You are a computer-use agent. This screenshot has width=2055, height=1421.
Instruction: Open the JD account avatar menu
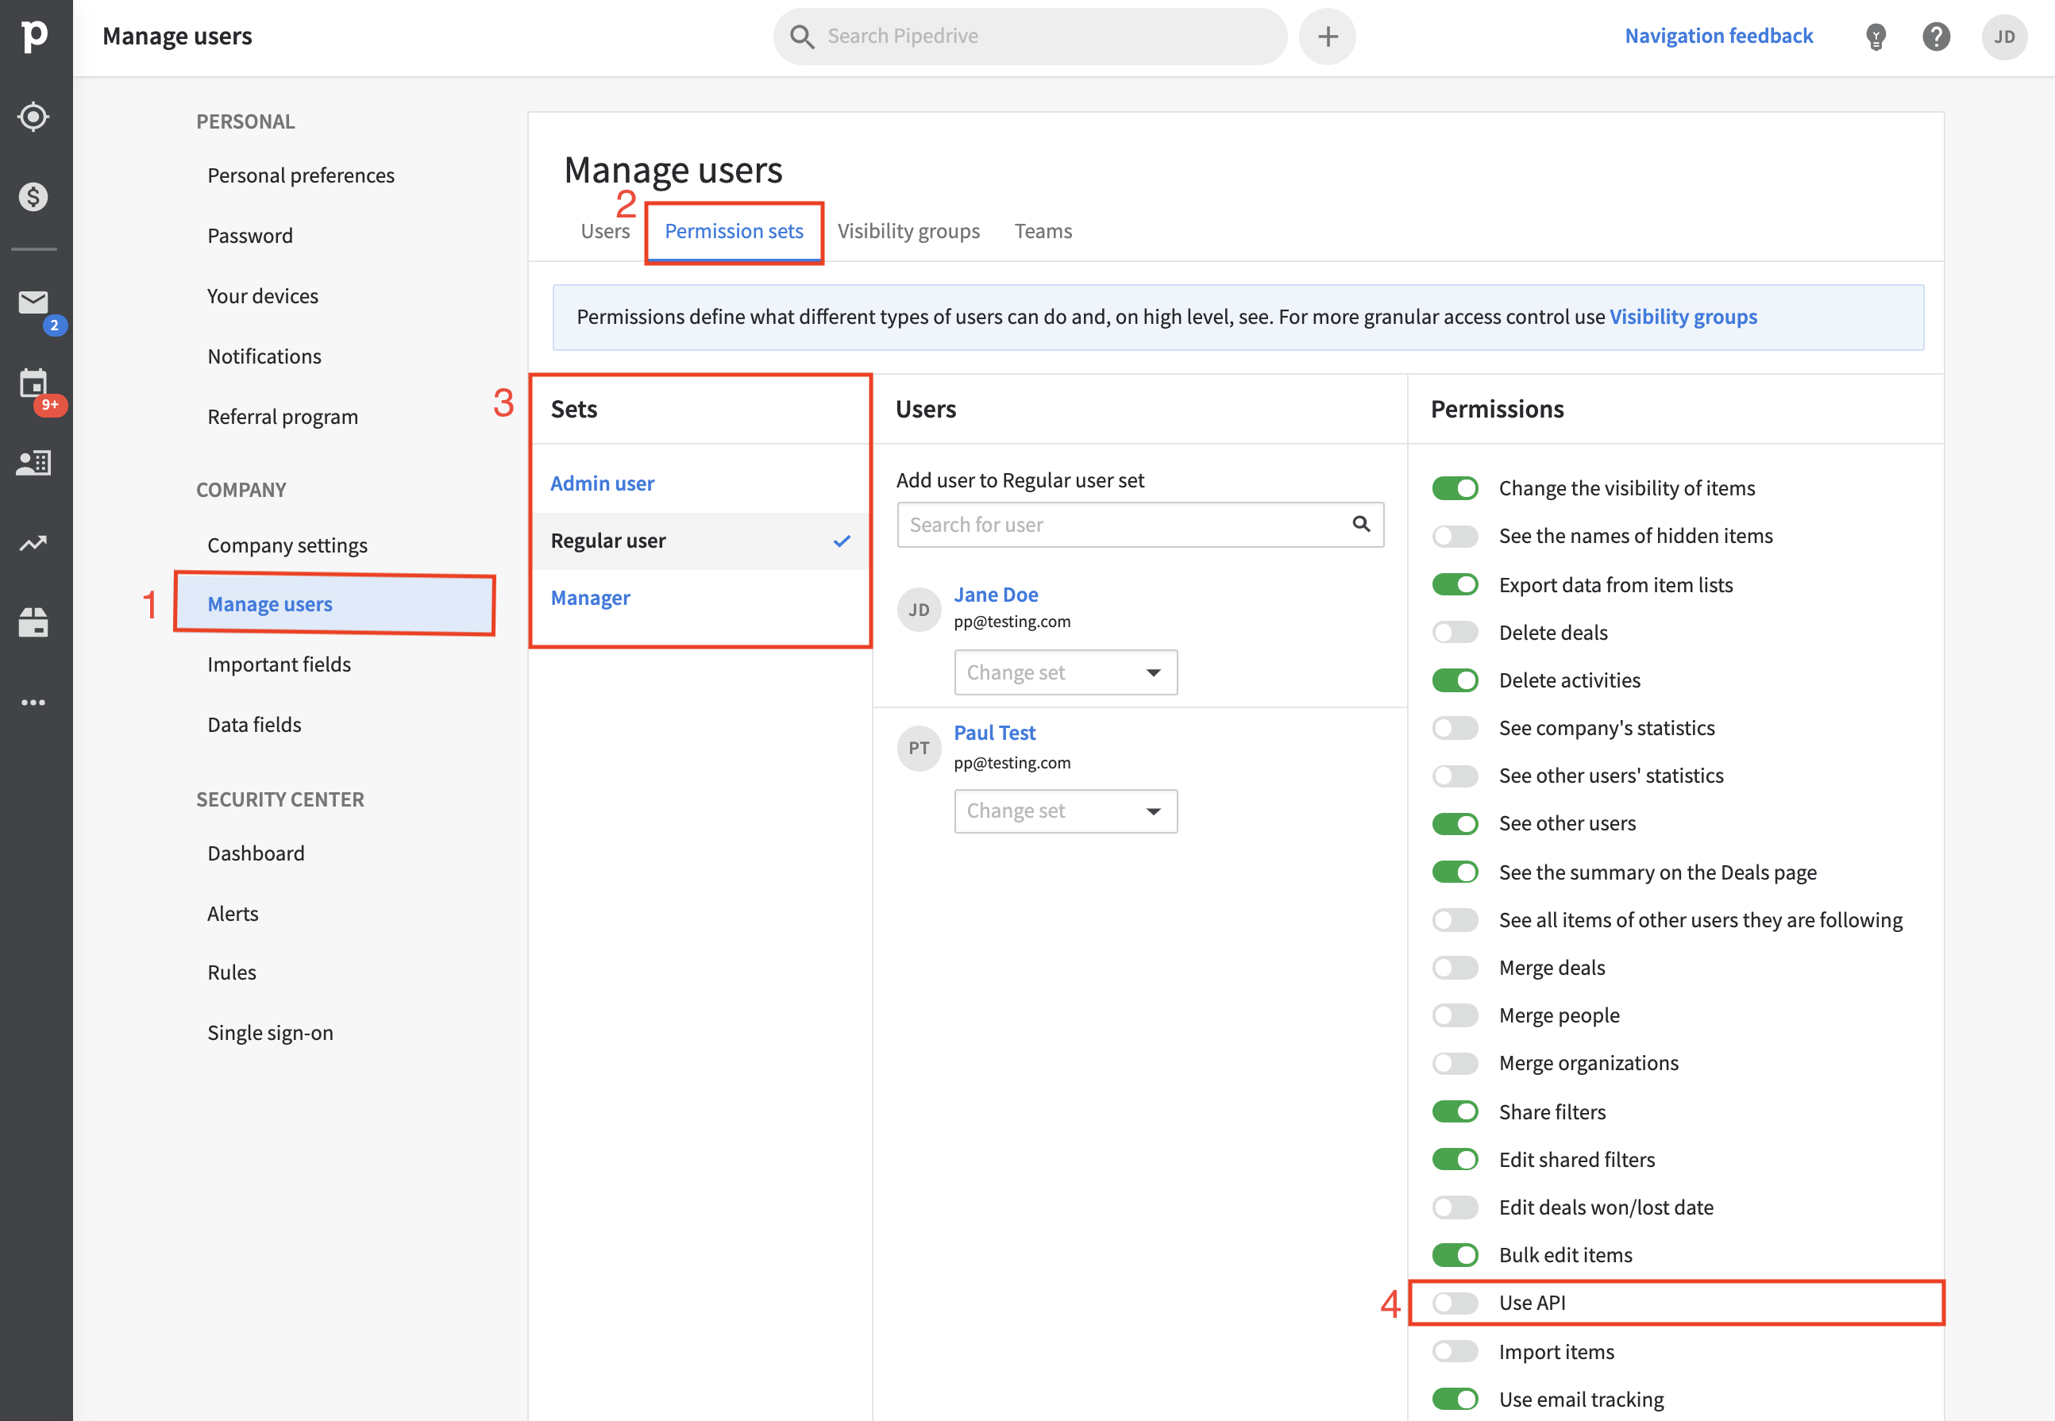[2003, 37]
